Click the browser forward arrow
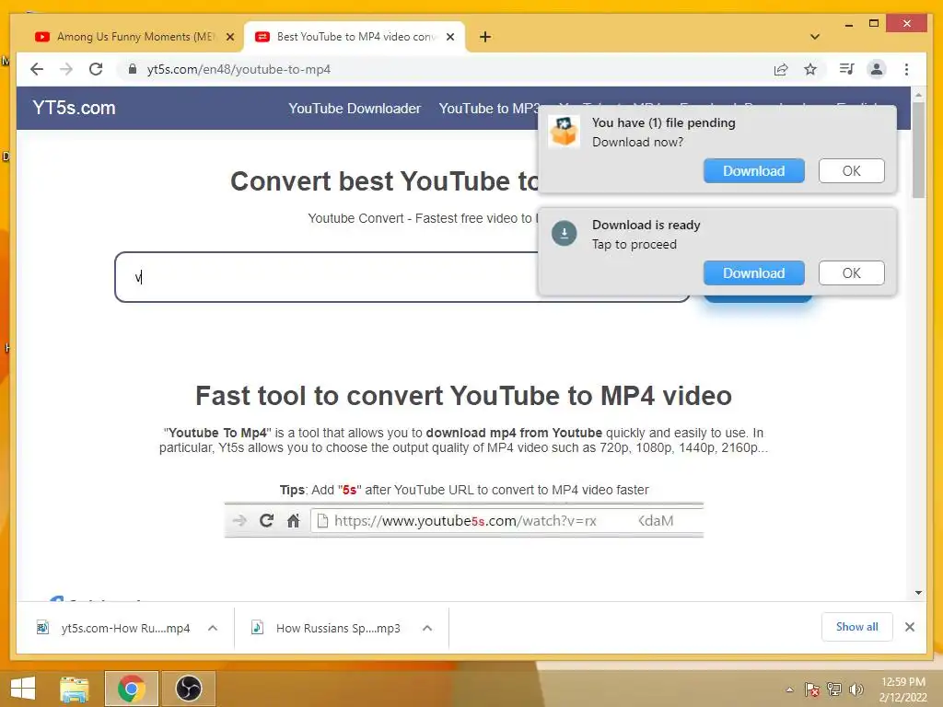The width and height of the screenshot is (943, 707). point(66,69)
